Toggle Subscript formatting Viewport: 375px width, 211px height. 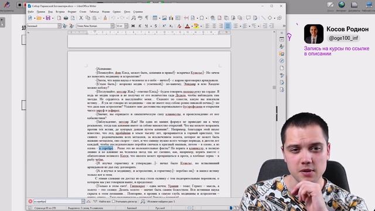click(171, 26)
